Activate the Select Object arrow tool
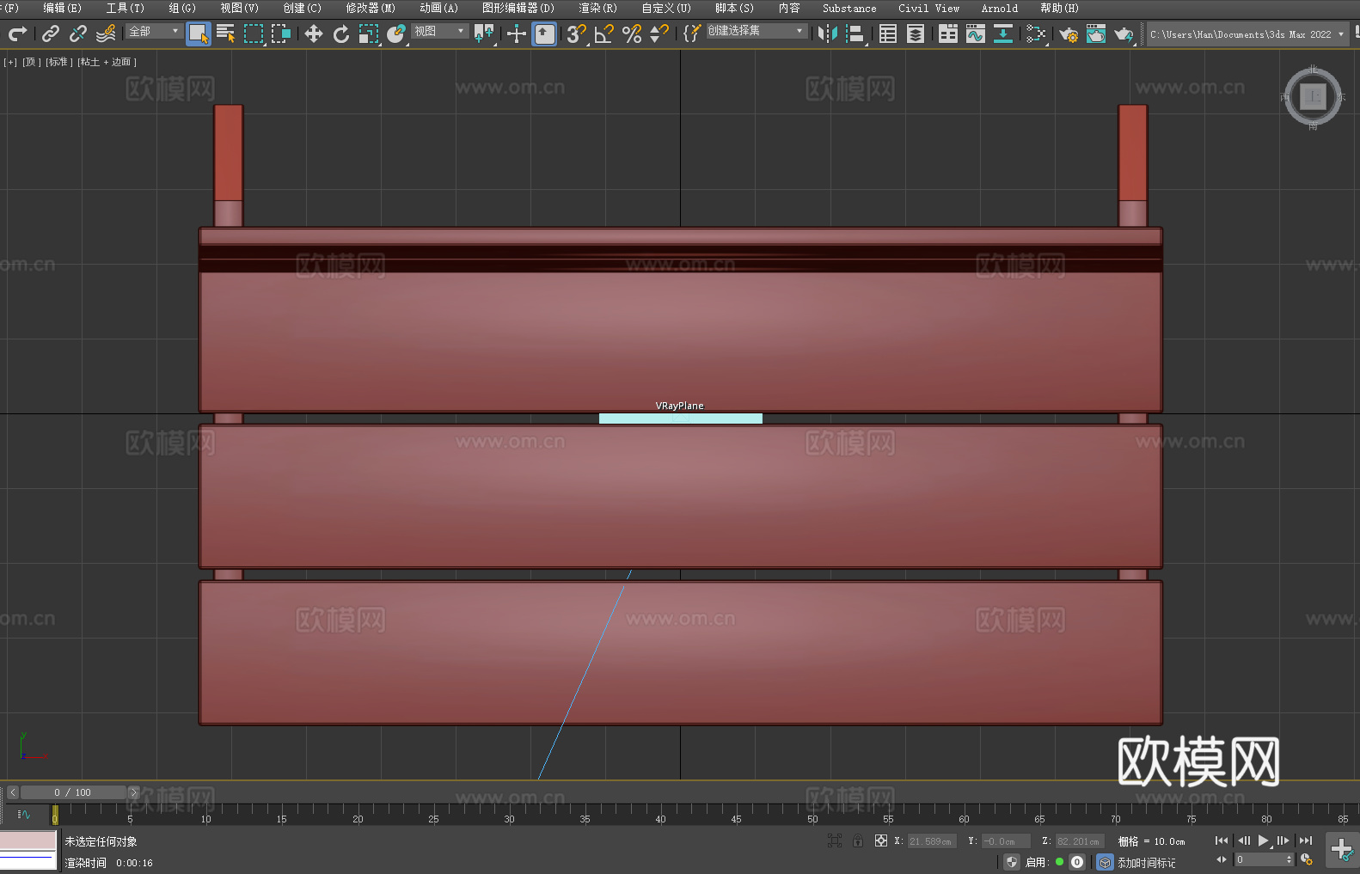The width and height of the screenshot is (1360, 874). (x=199, y=34)
